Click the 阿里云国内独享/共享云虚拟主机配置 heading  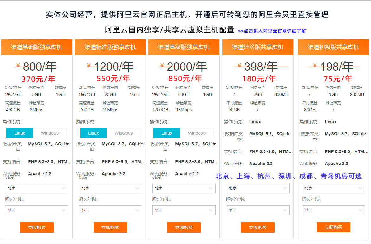coord(169,30)
